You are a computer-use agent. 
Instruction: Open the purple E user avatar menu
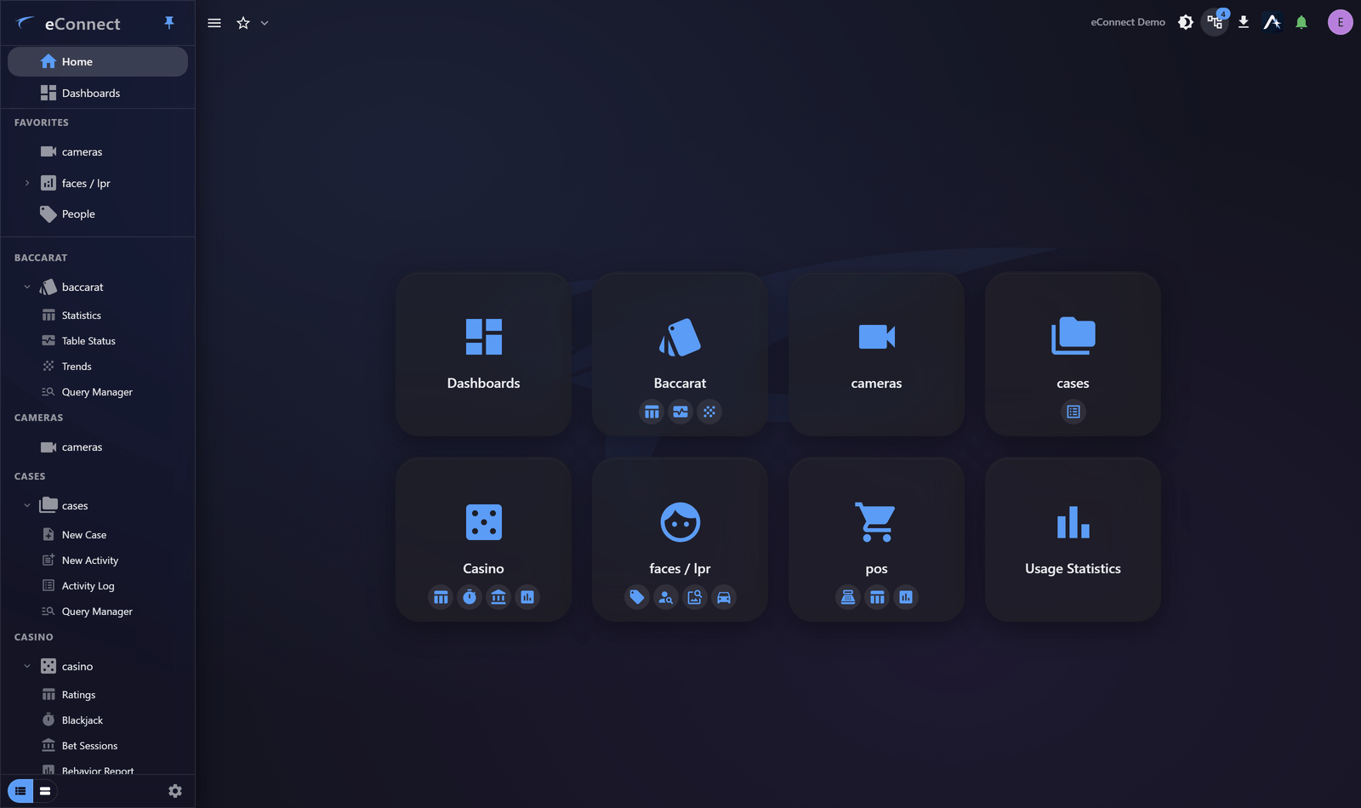coord(1341,23)
